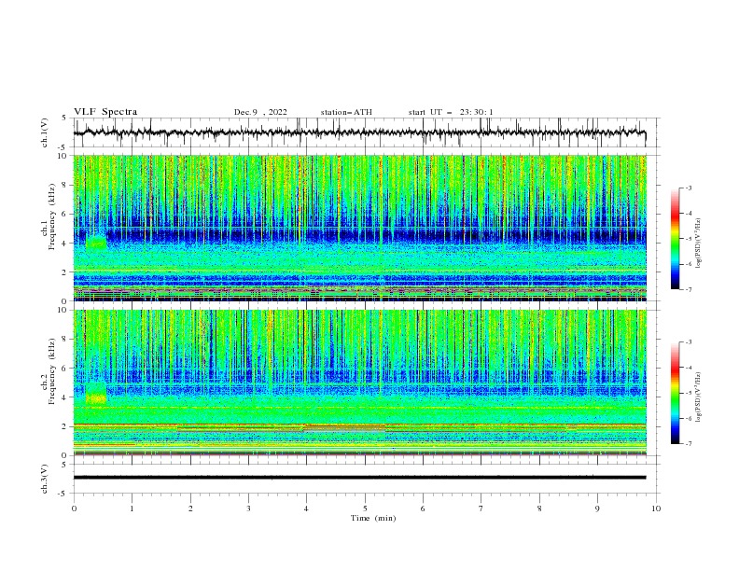Click the ch.2 frequency tick label "8"

click(64, 340)
